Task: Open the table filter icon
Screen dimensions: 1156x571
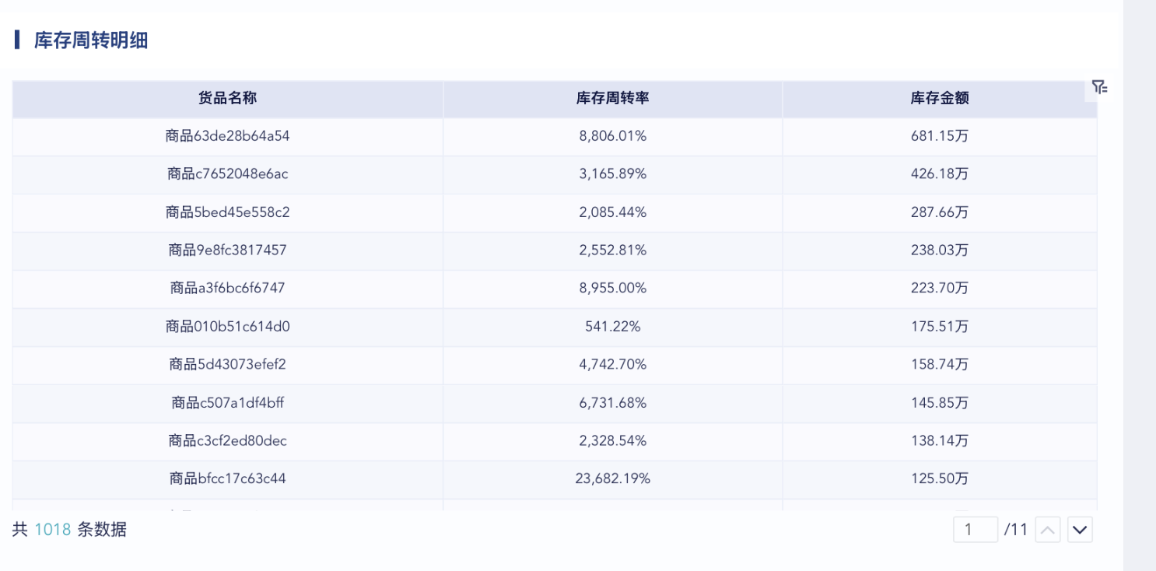Action: point(1098,87)
